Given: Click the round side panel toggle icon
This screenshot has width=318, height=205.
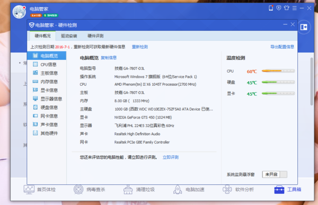Looking at the screenshot, I should [304, 27].
